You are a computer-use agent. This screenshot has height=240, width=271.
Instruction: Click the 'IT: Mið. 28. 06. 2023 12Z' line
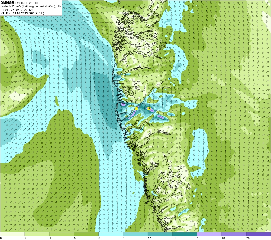coord(17,10)
